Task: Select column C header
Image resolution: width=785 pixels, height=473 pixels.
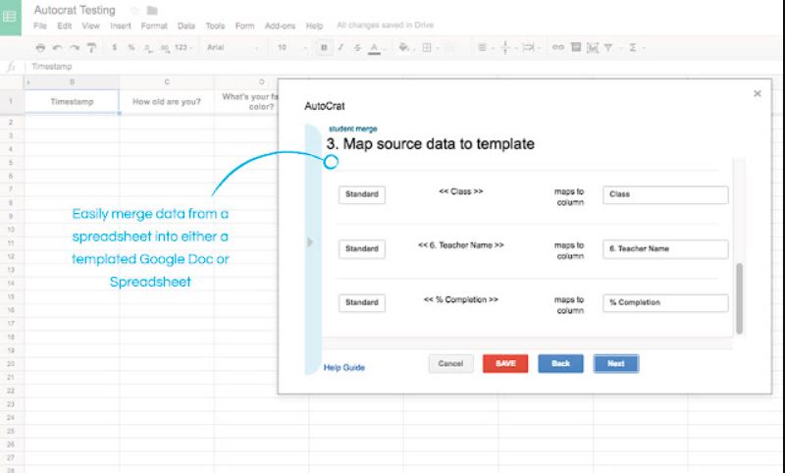Action: [x=167, y=82]
